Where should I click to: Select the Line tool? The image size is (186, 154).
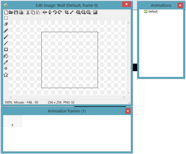6,43
